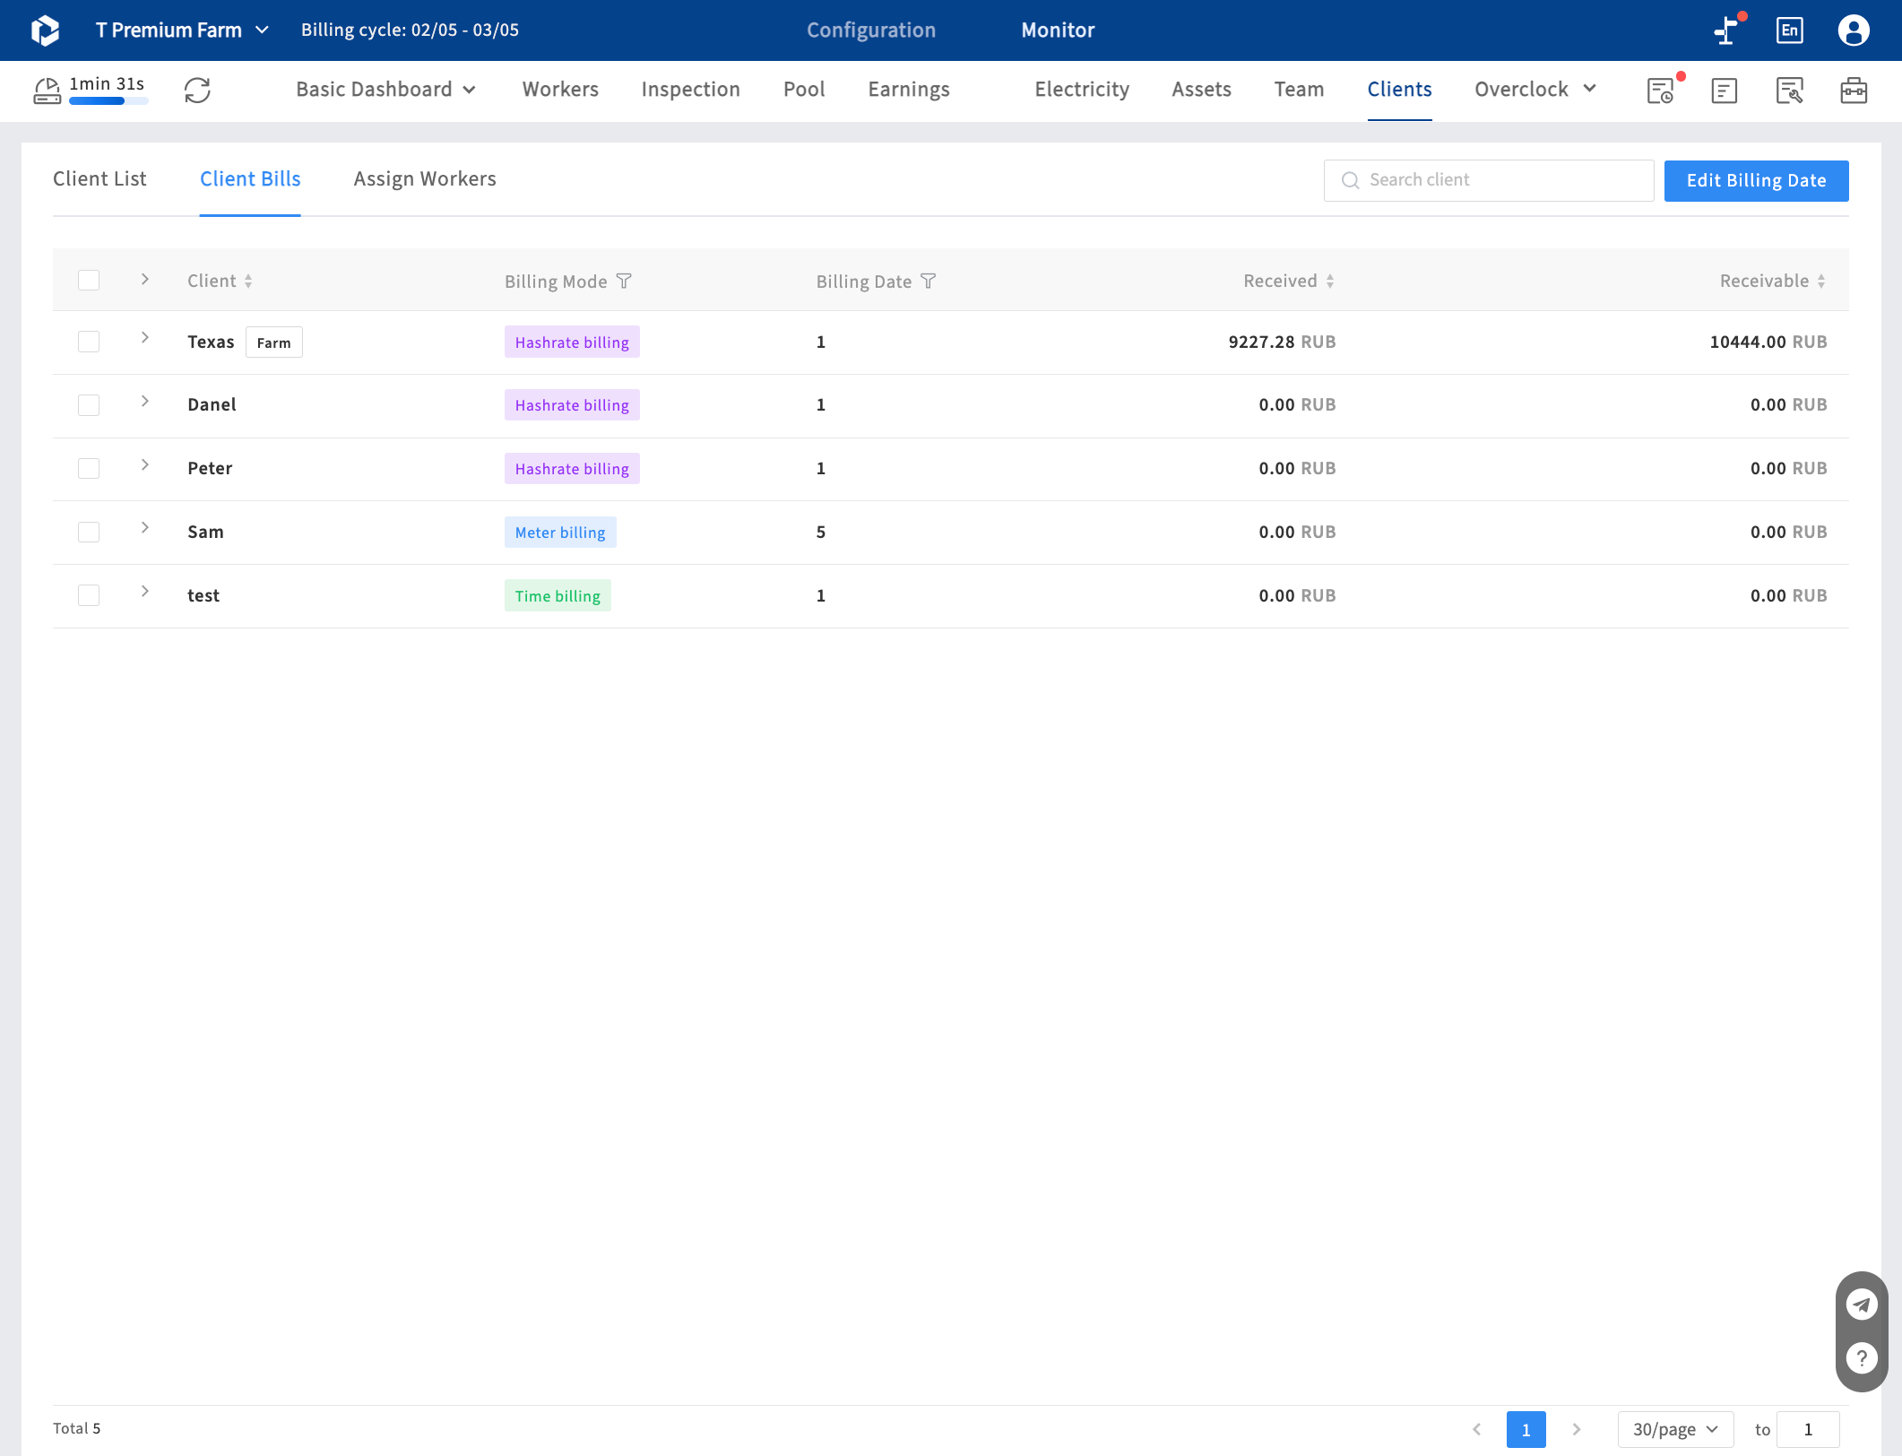Open the Overclock dropdown menu
1902x1456 pixels.
pyautogui.click(x=1535, y=90)
